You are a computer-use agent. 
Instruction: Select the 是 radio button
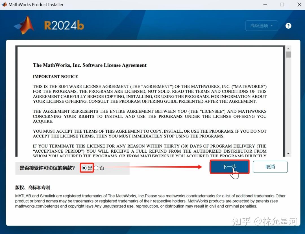click(84, 168)
